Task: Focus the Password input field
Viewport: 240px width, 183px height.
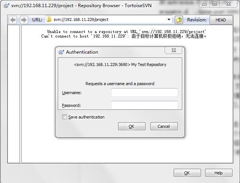Action: coord(144,105)
